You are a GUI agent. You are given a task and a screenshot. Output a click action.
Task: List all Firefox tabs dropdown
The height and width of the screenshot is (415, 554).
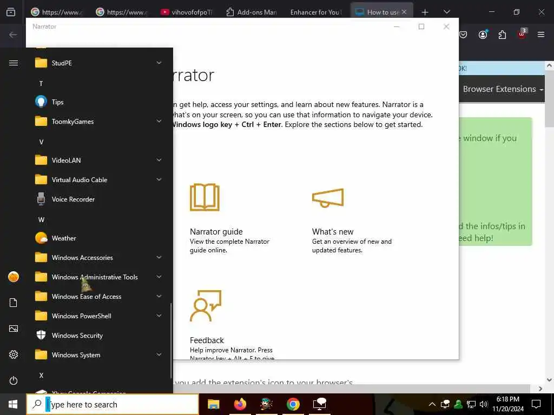coord(446,12)
